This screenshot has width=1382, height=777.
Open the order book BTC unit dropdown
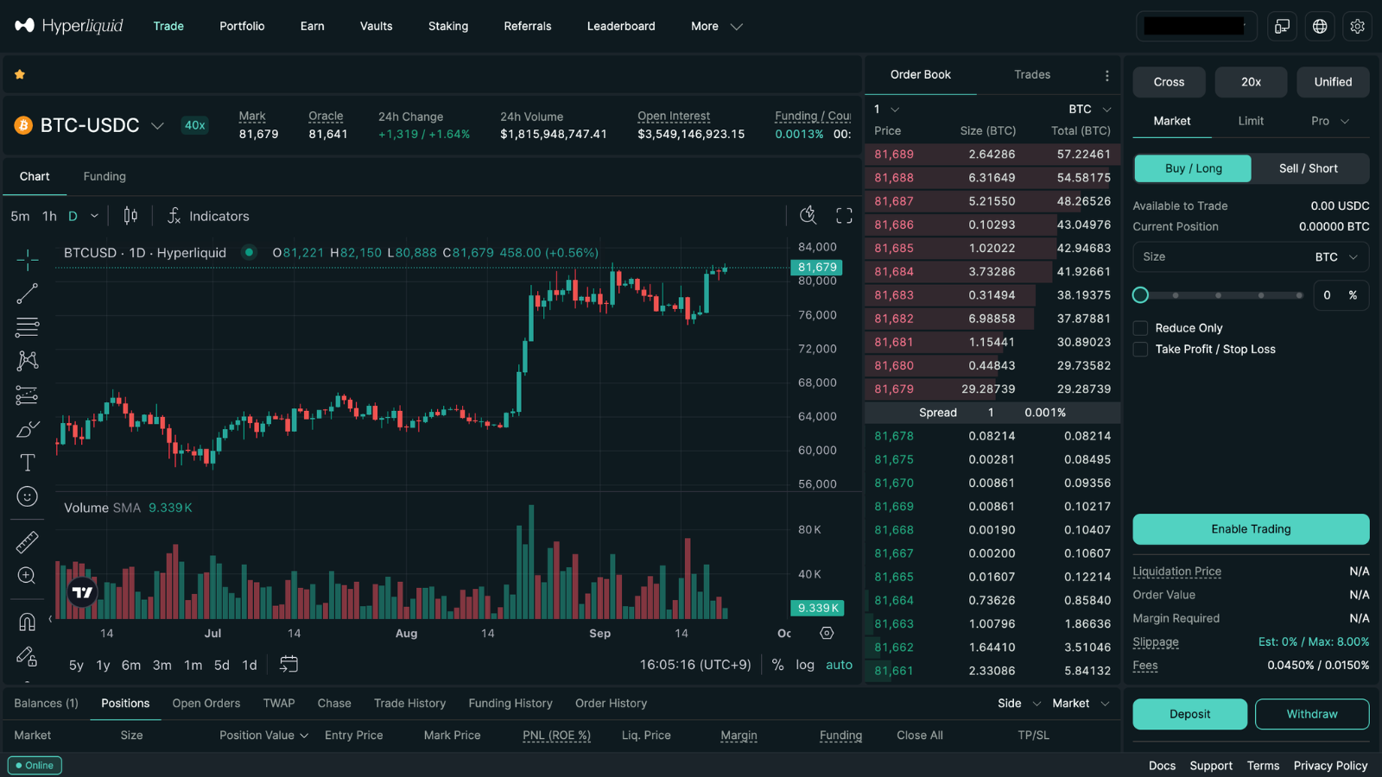[x=1090, y=110]
